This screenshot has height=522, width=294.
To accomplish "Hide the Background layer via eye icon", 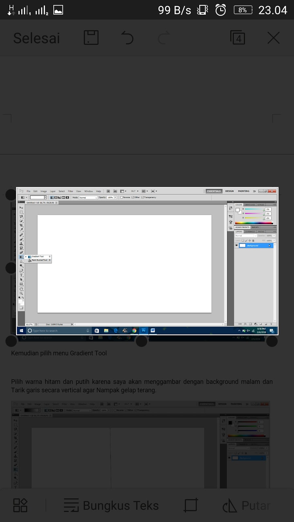I will click(237, 245).
